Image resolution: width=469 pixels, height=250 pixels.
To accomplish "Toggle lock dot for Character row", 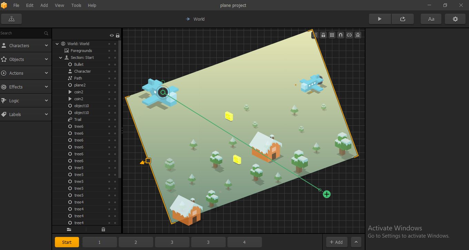I will (x=115, y=71).
